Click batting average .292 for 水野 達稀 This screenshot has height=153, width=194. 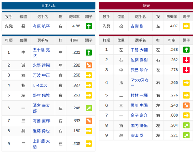(76, 65)
